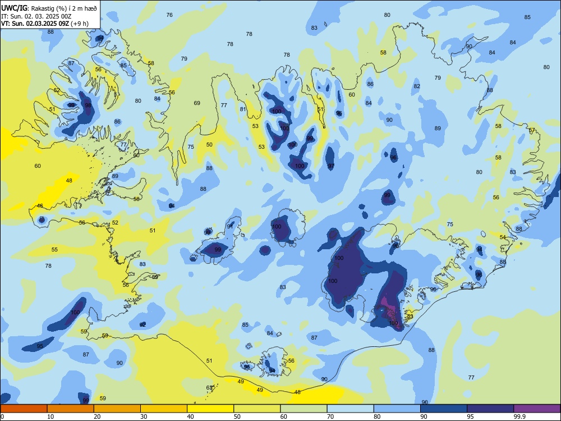Click the dark orange 0–10 legend swatch
The width and height of the screenshot is (561, 421).
coord(24,409)
